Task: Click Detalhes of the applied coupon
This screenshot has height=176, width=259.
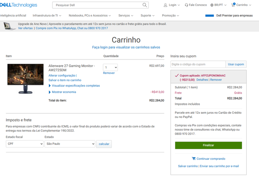Action: pyautogui.click(x=202, y=80)
